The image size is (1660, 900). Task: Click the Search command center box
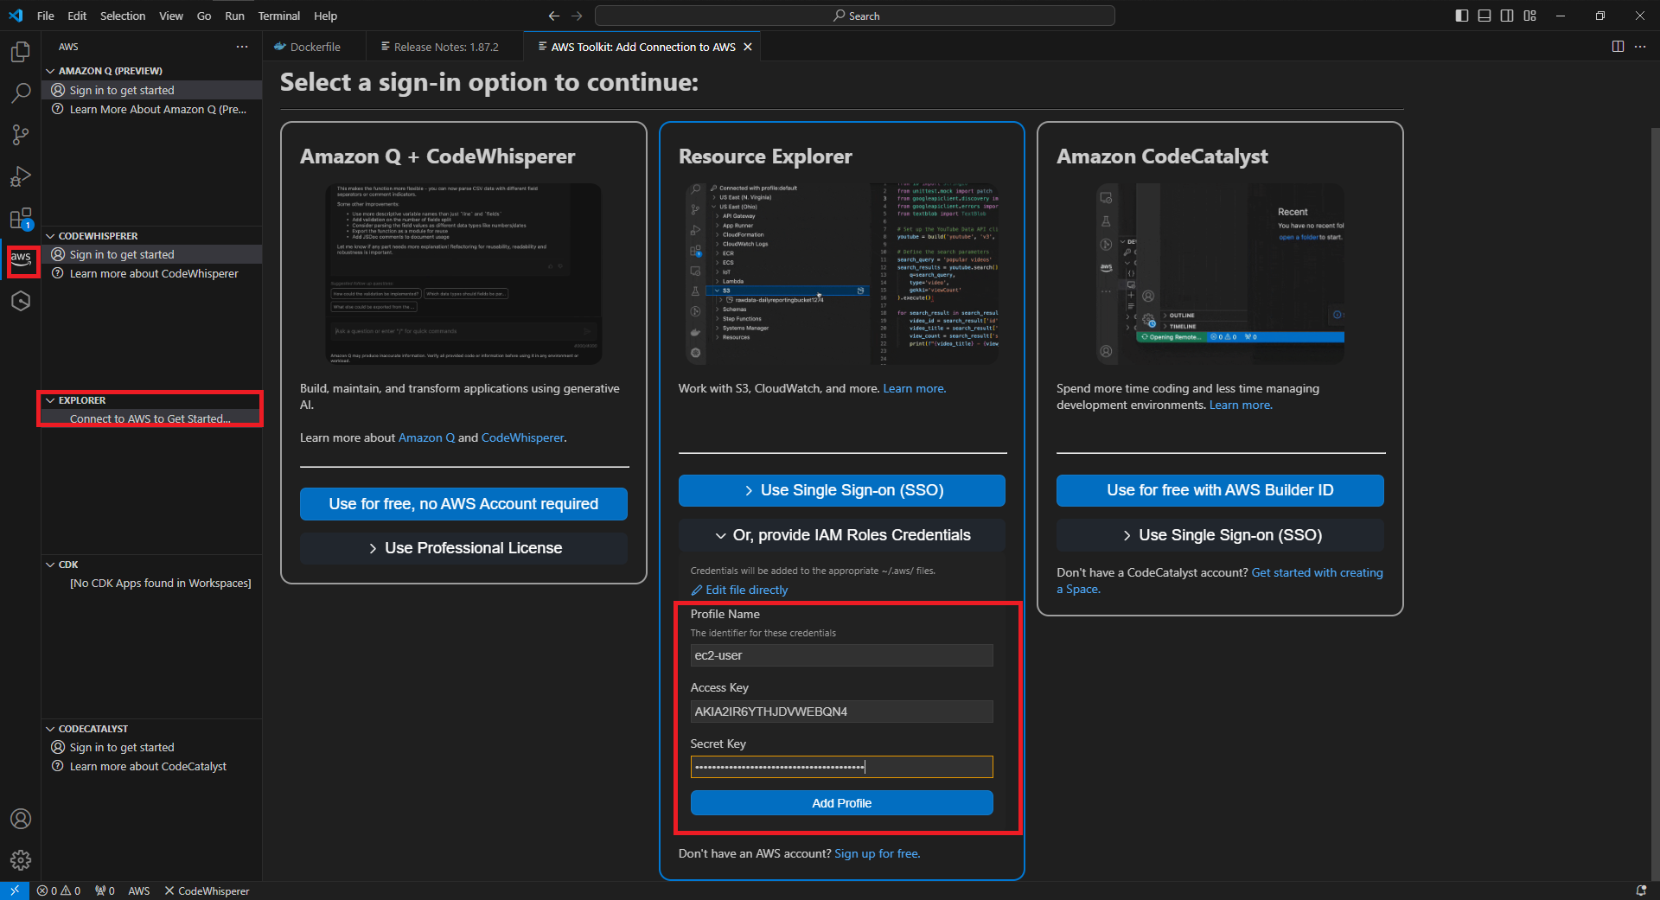point(854,16)
